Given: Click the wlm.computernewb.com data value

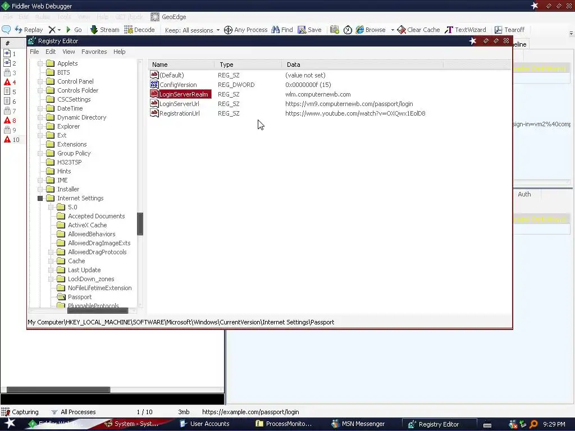Looking at the screenshot, I should [318, 94].
